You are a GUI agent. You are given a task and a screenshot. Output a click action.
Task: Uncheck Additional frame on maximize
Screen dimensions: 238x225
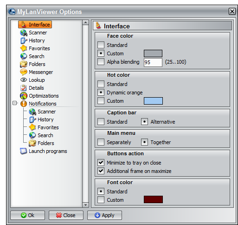coord(101,171)
